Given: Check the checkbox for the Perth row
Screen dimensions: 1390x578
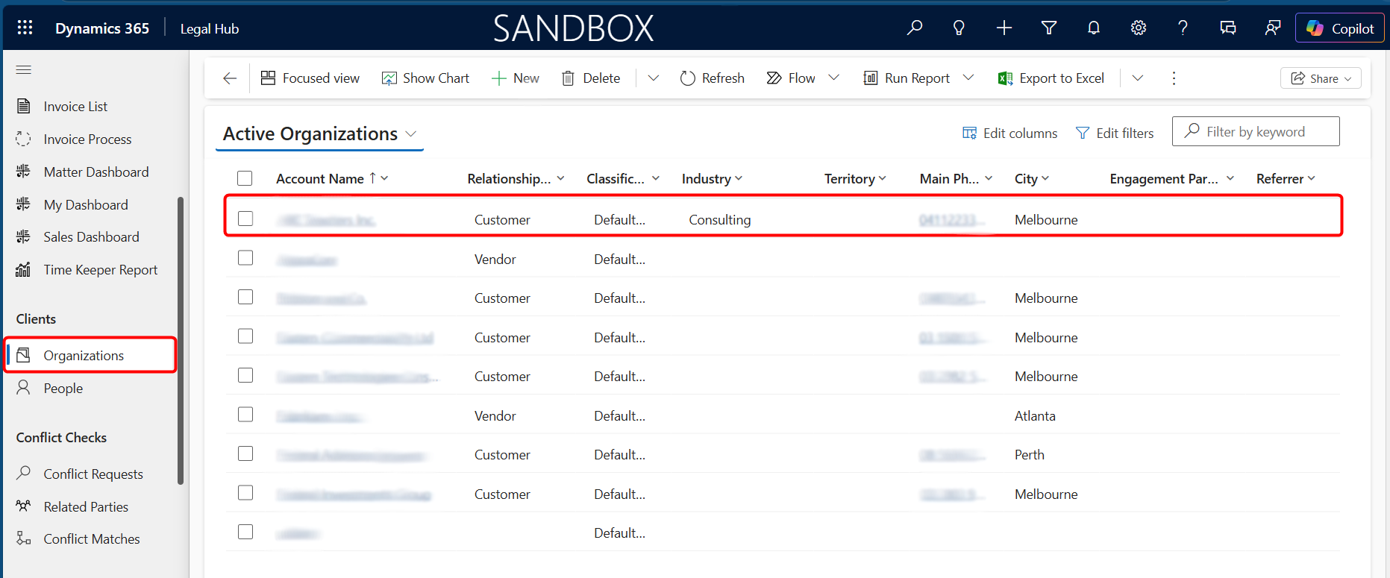Looking at the screenshot, I should [245, 453].
